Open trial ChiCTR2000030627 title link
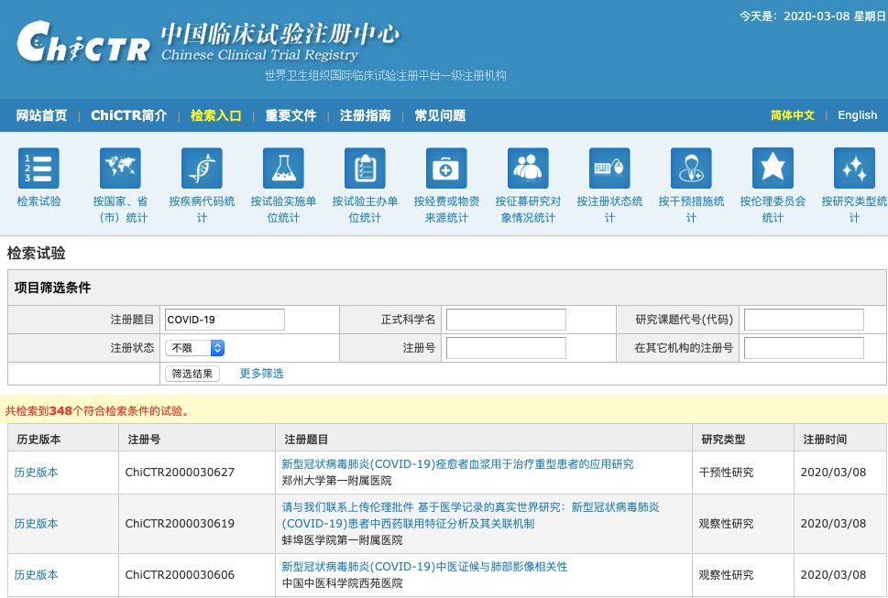The width and height of the screenshot is (888, 598). coord(456,464)
